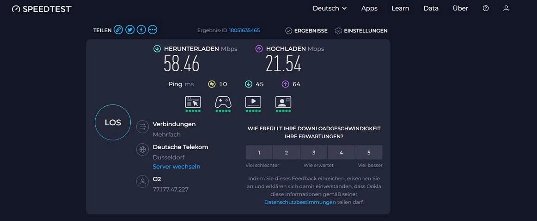Click the person icon beside O2

pyautogui.click(x=142, y=181)
